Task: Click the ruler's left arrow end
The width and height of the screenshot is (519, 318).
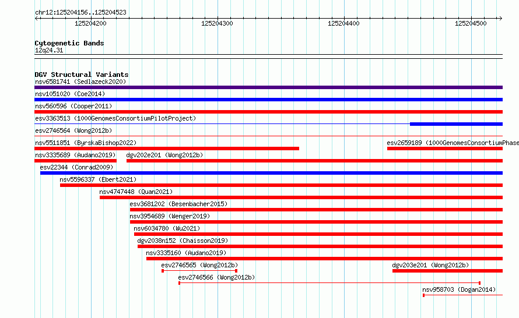Action: pyautogui.click(x=36, y=18)
